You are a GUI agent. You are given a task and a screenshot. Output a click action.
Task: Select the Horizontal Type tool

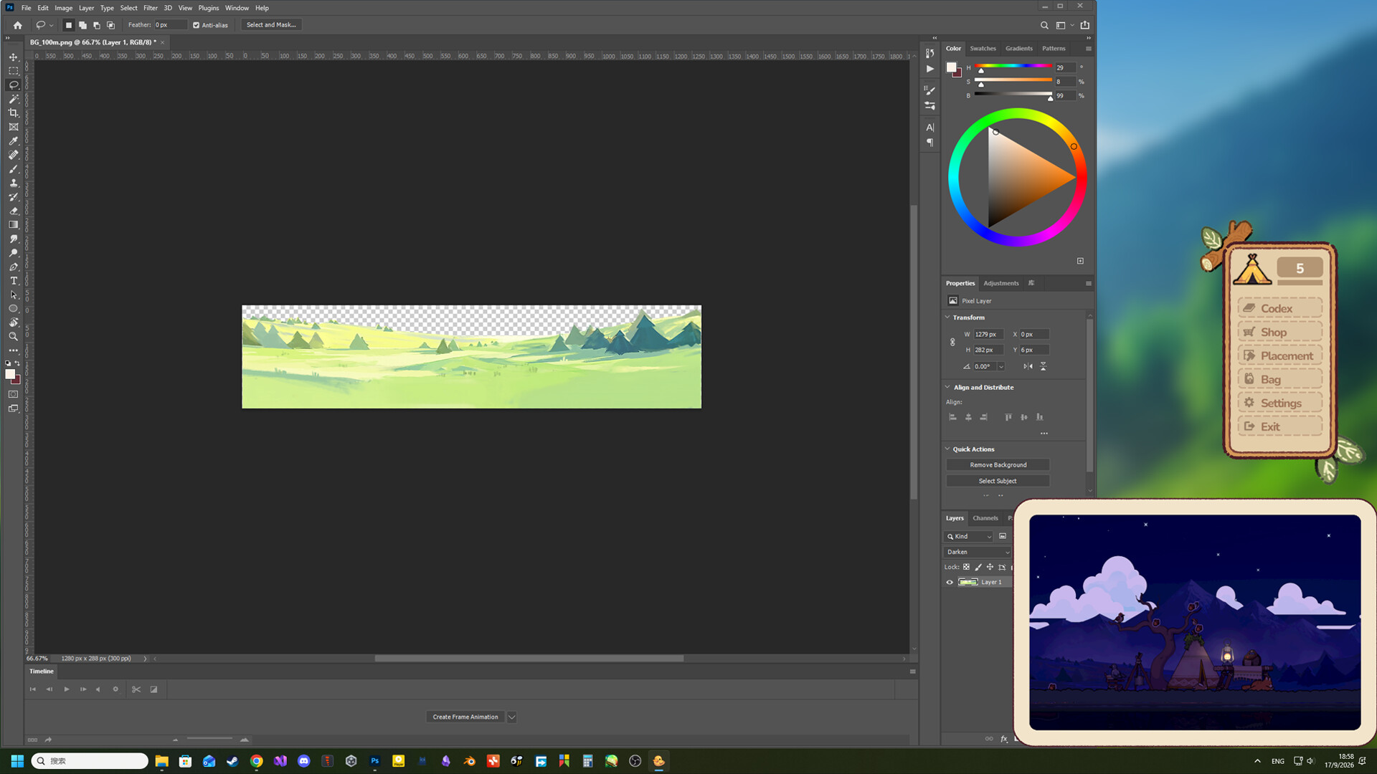[13, 281]
